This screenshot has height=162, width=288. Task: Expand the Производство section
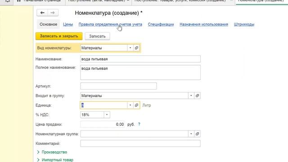tap(52, 152)
